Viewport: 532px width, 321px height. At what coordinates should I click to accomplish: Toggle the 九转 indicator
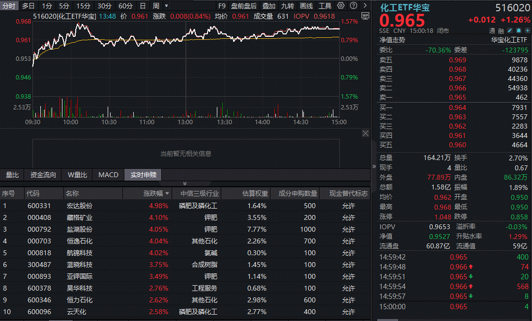287,6
